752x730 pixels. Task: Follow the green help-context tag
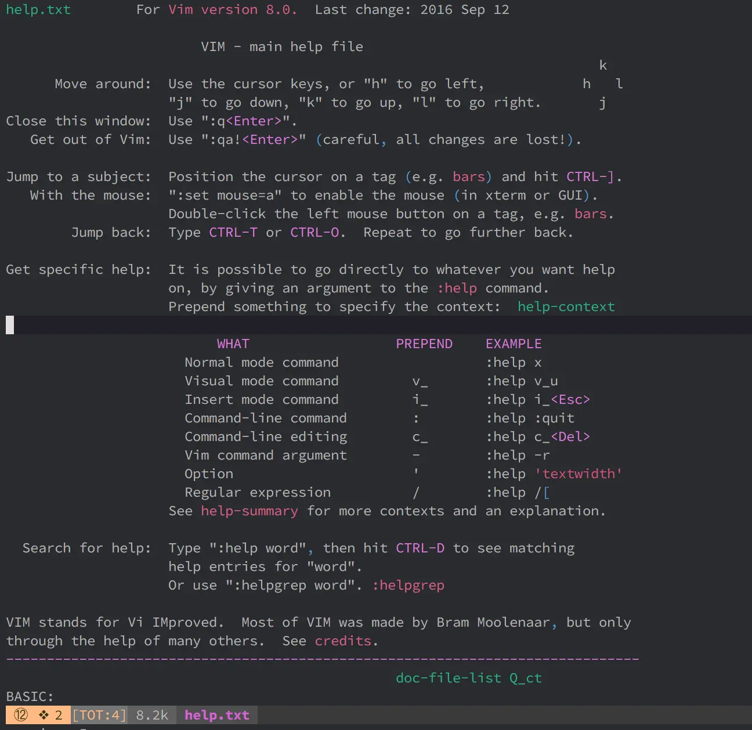click(x=566, y=307)
